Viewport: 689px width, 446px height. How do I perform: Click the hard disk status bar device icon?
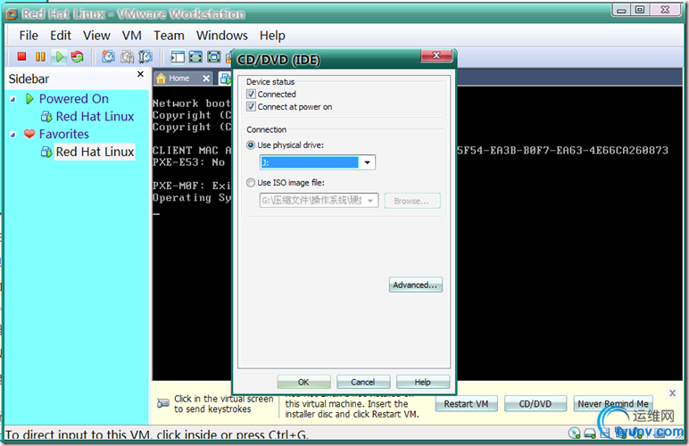click(x=590, y=434)
